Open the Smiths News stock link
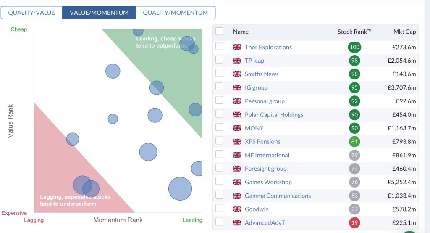 (262, 74)
